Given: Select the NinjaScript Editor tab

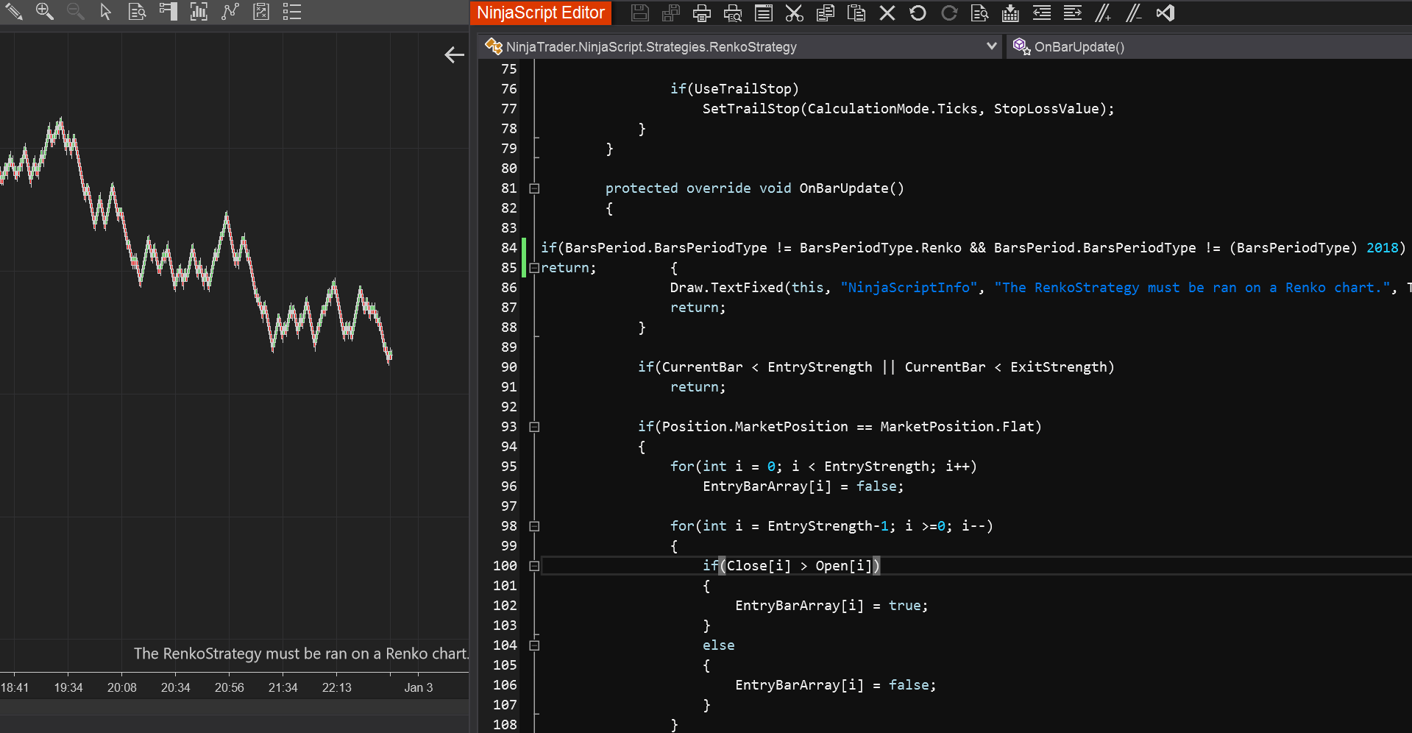Looking at the screenshot, I should [541, 13].
